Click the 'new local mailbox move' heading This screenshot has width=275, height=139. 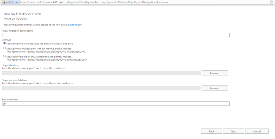pyautogui.click(x=22, y=13)
